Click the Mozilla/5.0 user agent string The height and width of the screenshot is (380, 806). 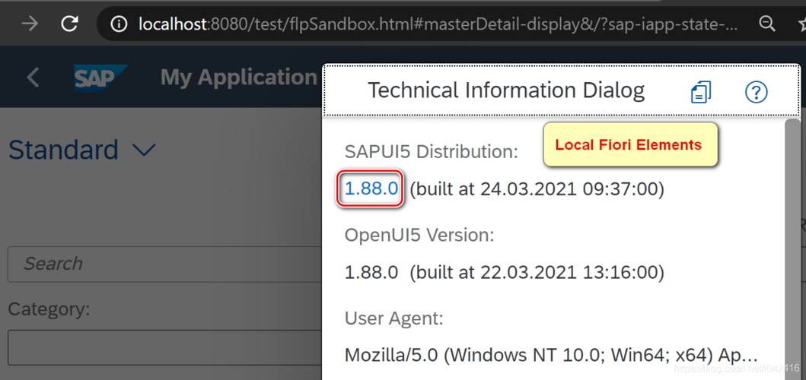[x=551, y=355]
